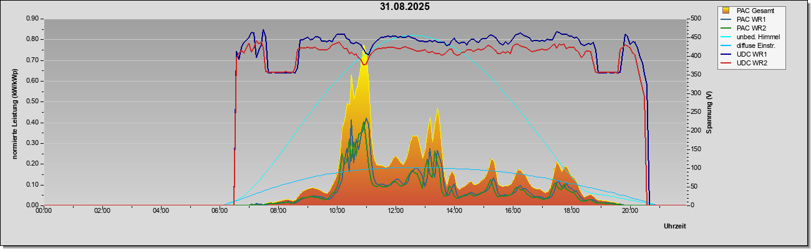This screenshot has height=249, width=811.
Task: Click the PAC Gesamt legend entry
Action: (752, 11)
